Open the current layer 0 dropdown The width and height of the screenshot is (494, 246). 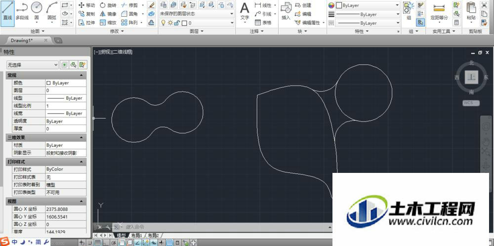point(197,23)
